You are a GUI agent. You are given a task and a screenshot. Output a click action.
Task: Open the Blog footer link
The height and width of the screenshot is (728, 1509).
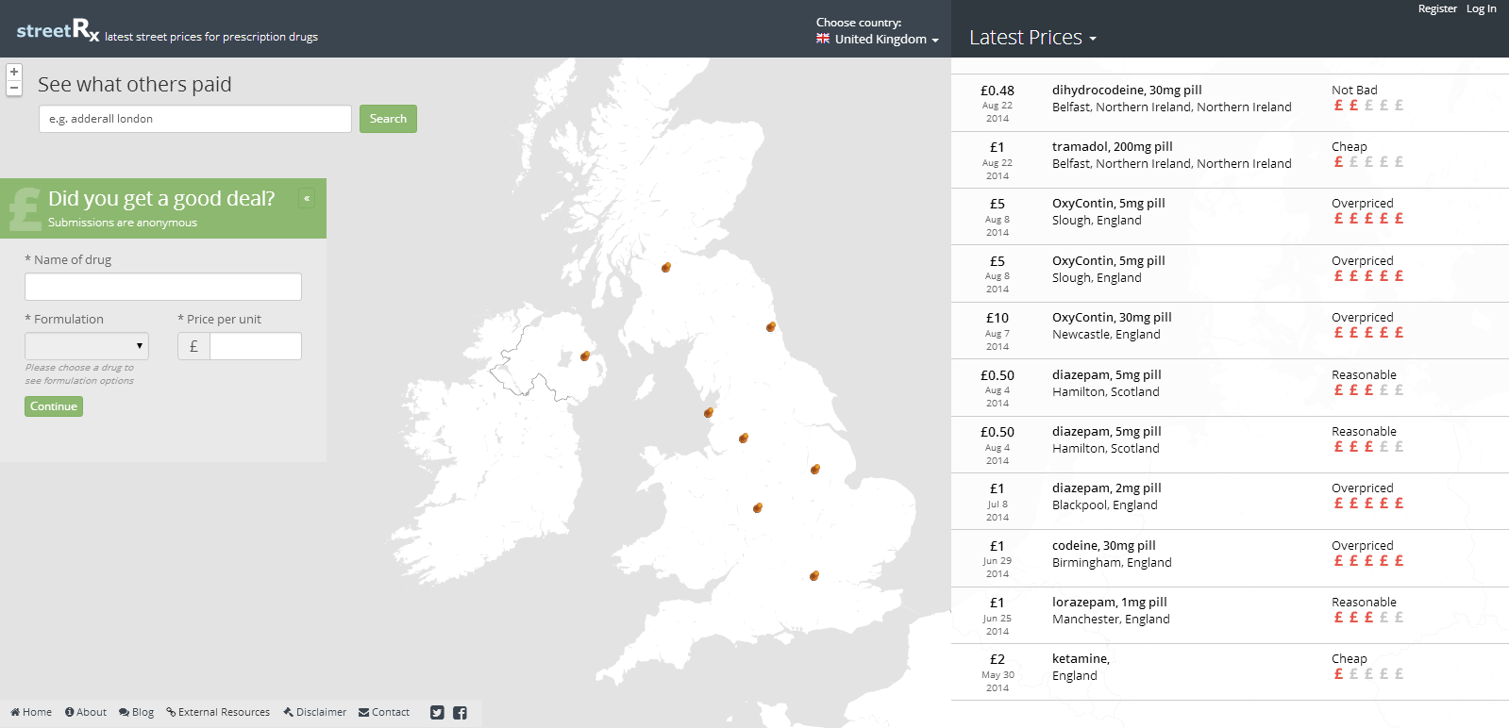point(136,712)
